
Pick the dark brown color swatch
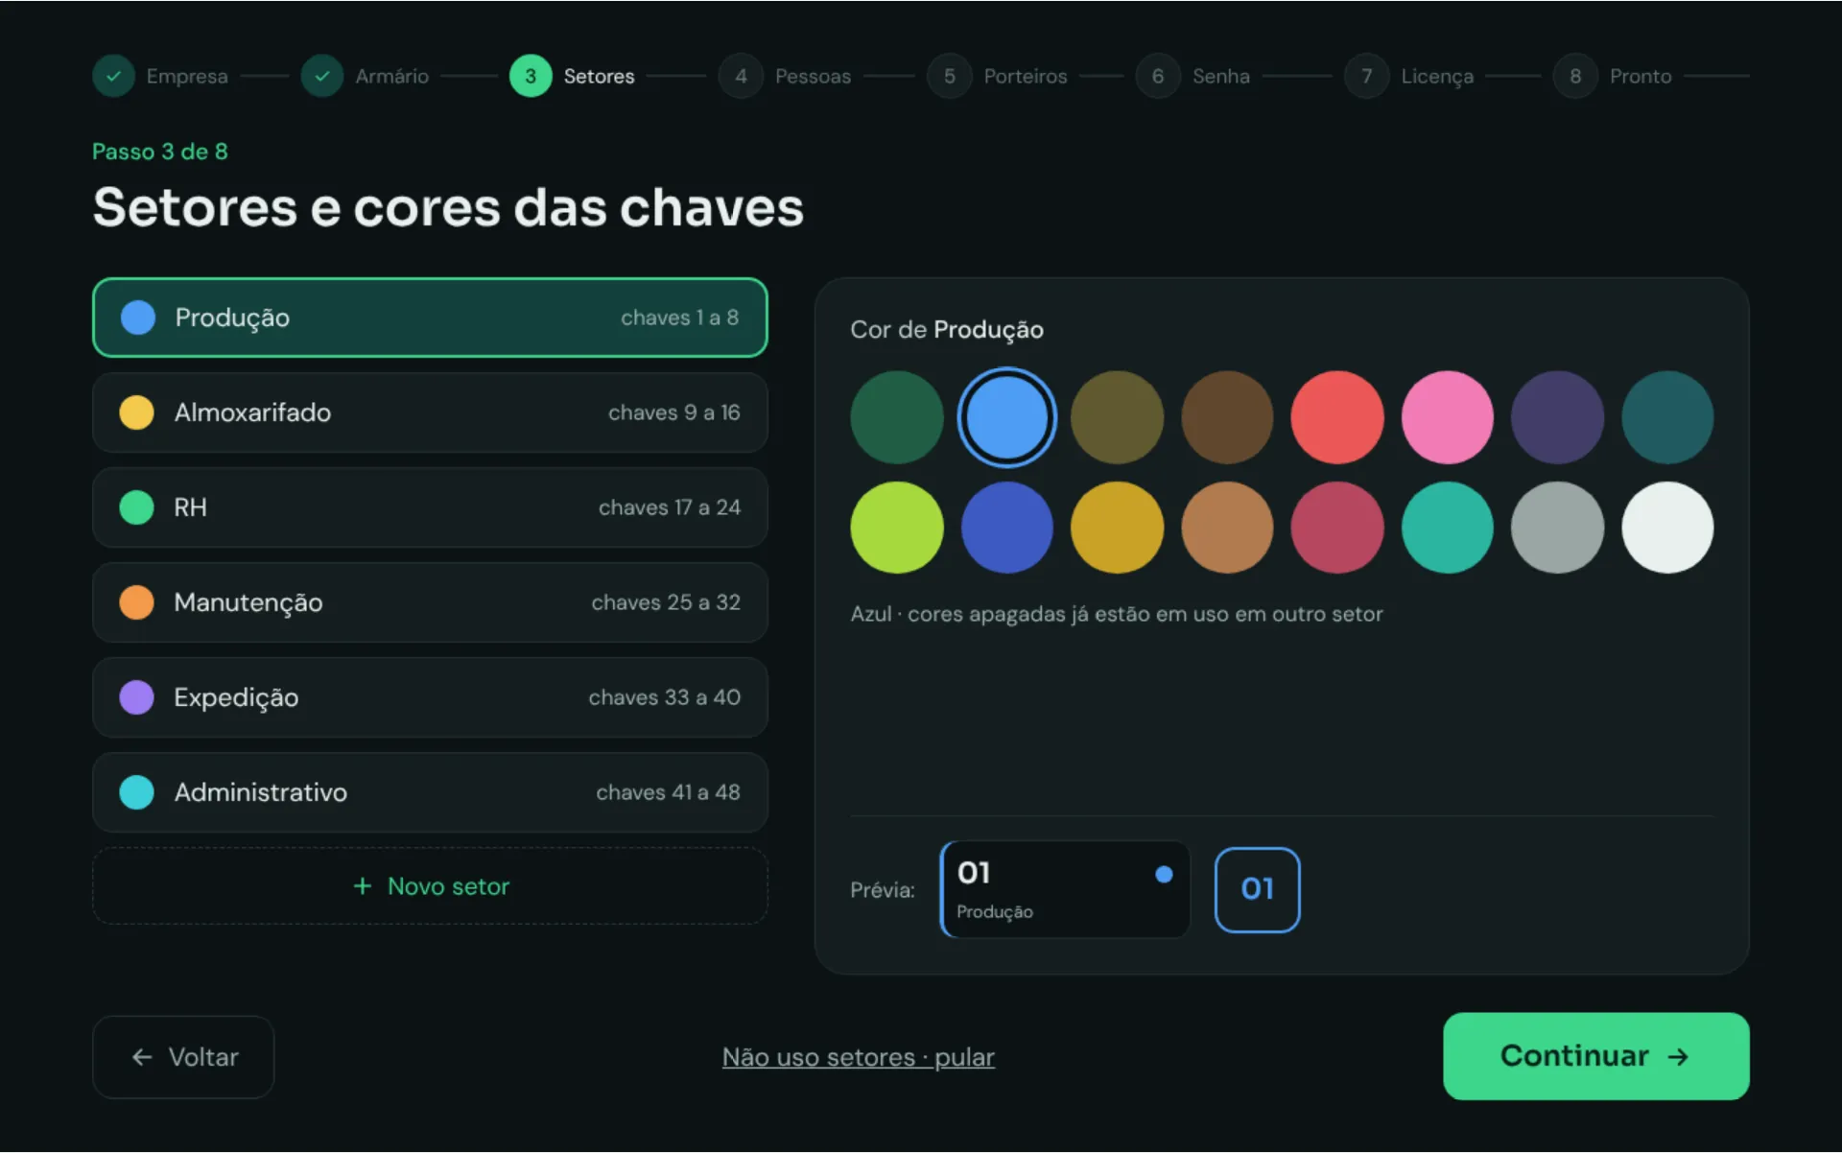[x=1227, y=417]
